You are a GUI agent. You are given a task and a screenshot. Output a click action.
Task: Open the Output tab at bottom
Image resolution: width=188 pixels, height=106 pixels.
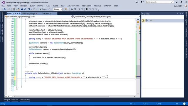click(7, 100)
